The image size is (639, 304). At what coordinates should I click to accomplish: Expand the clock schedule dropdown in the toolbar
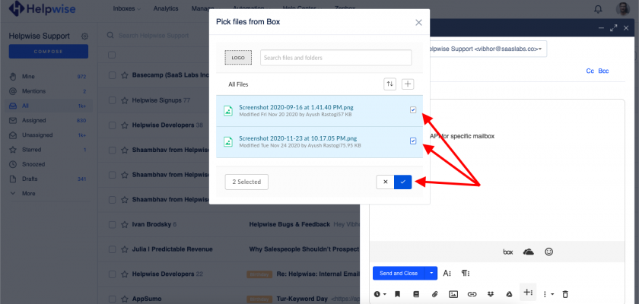(380, 293)
